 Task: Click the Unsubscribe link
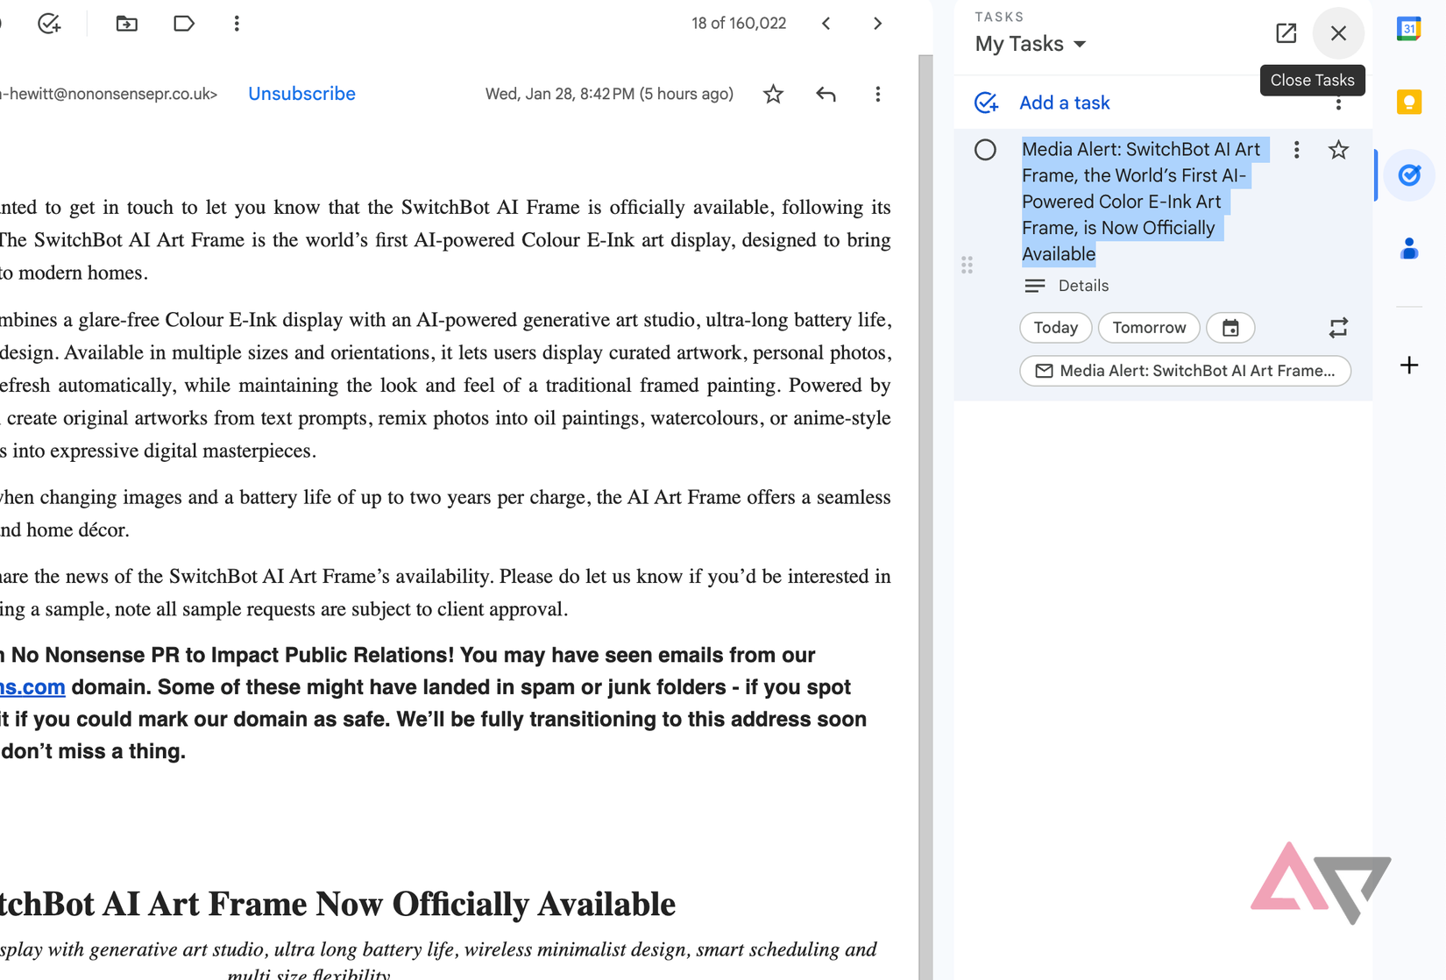click(x=301, y=94)
